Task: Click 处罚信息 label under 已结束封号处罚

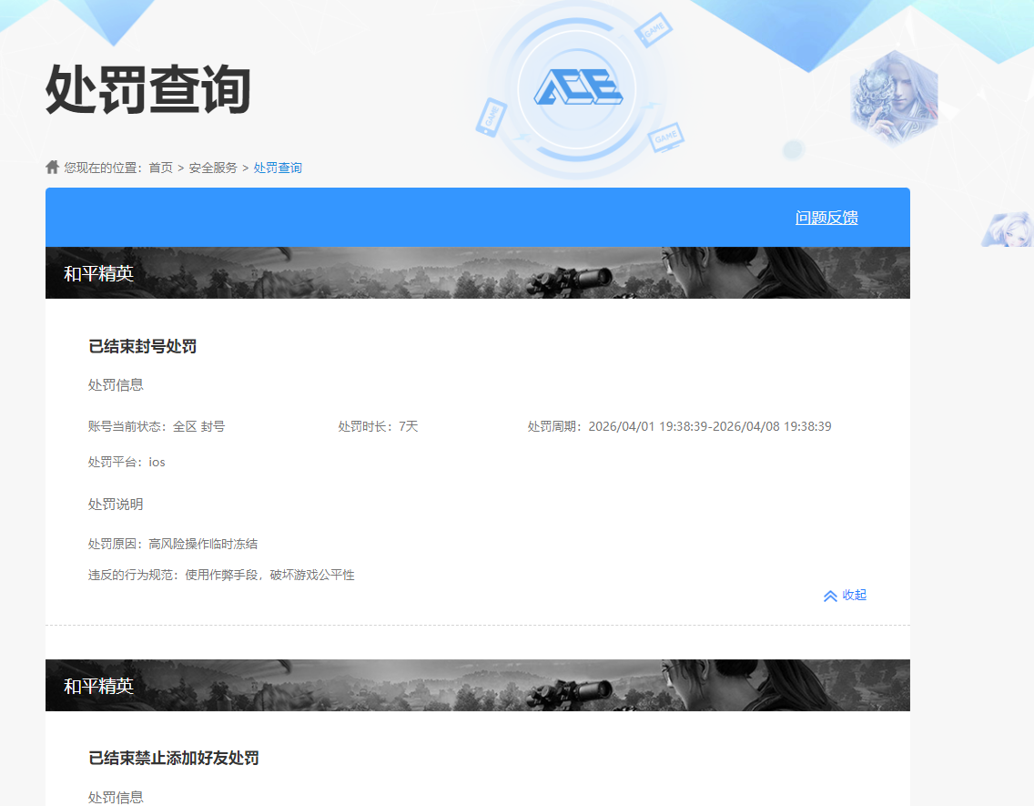Action: pos(116,384)
